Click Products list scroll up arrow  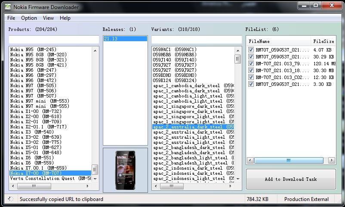[95, 51]
